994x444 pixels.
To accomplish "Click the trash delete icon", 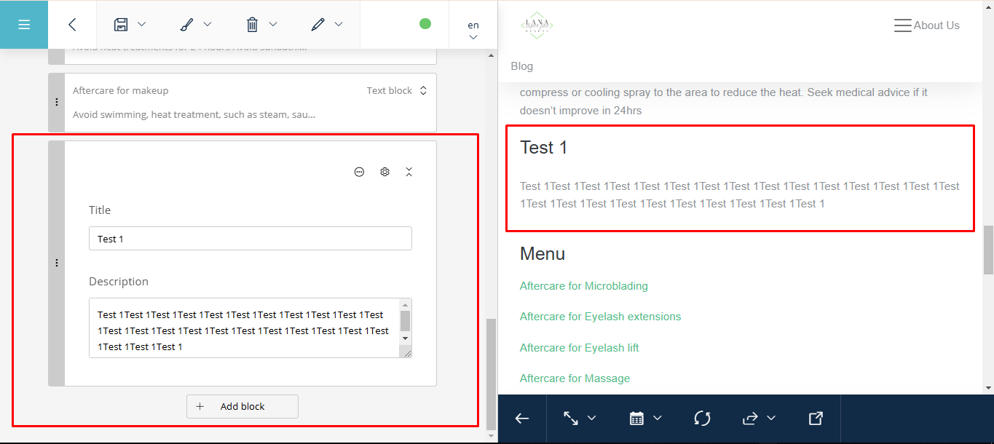I will [x=252, y=25].
